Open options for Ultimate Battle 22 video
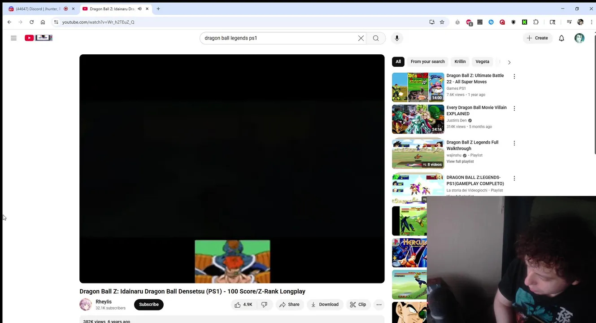Image resolution: width=596 pixels, height=323 pixels. 514,77
